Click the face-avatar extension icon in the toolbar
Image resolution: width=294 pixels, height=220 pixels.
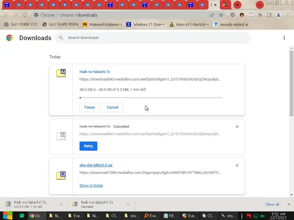tap(242, 15)
